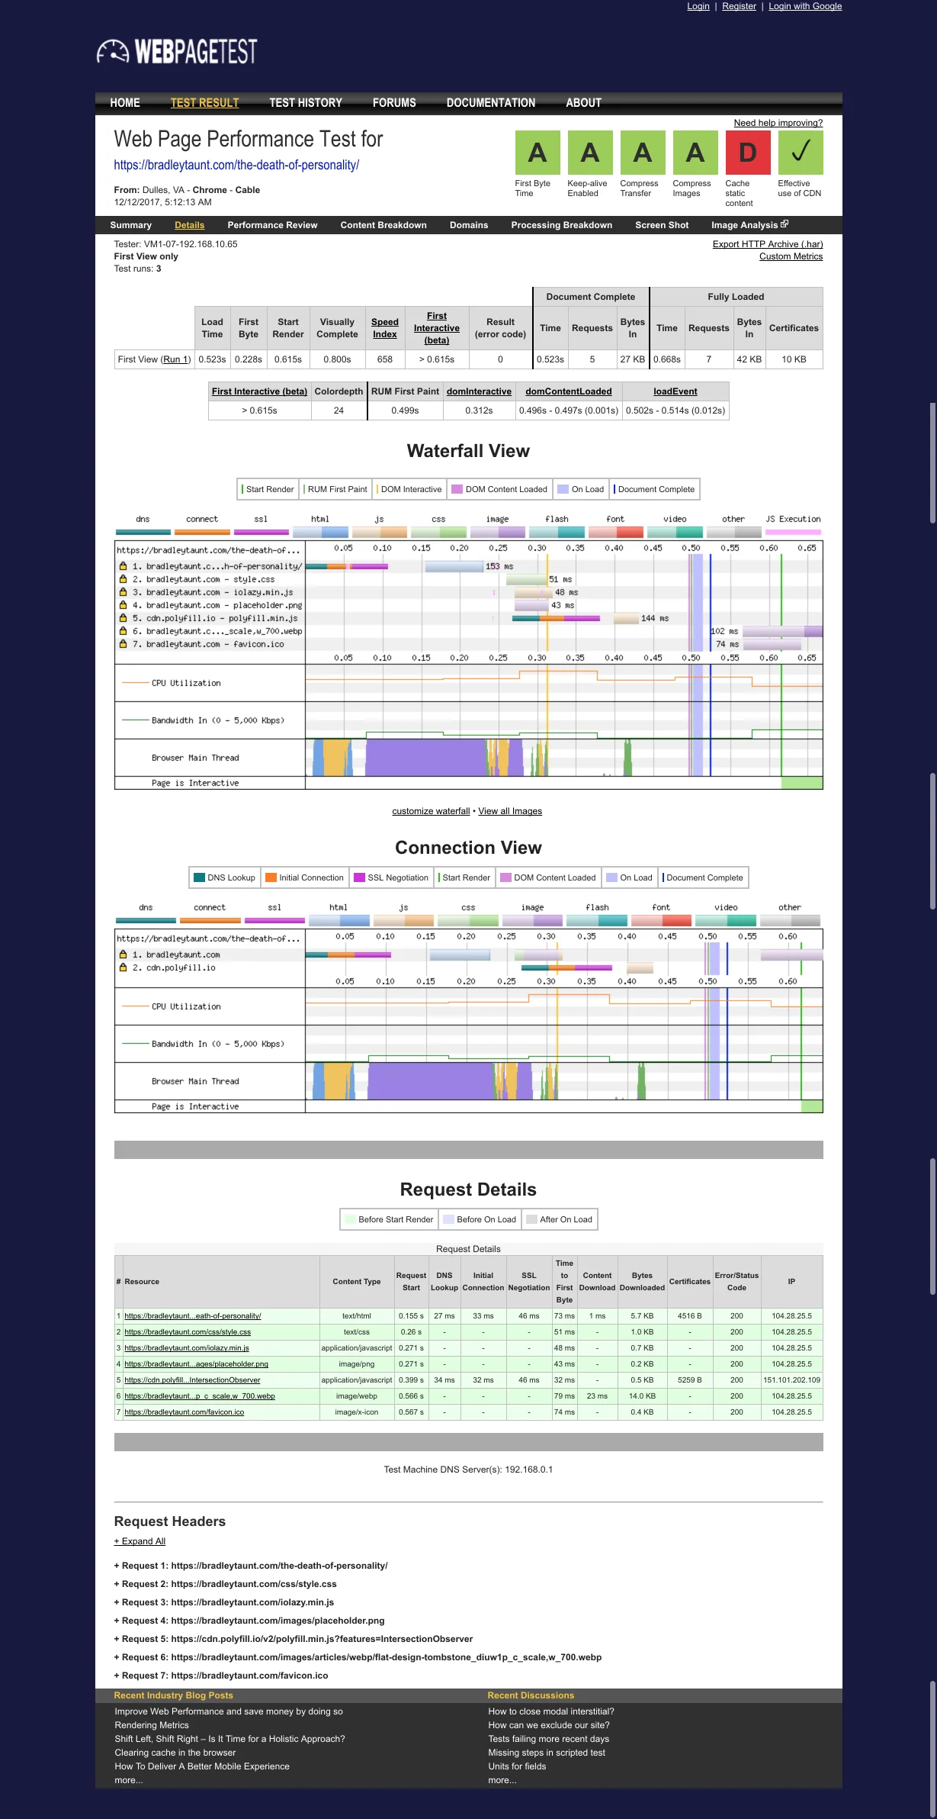Expand Request 2 style.css headers
The height and width of the screenshot is (1819, 937).
pos(225,1584)
